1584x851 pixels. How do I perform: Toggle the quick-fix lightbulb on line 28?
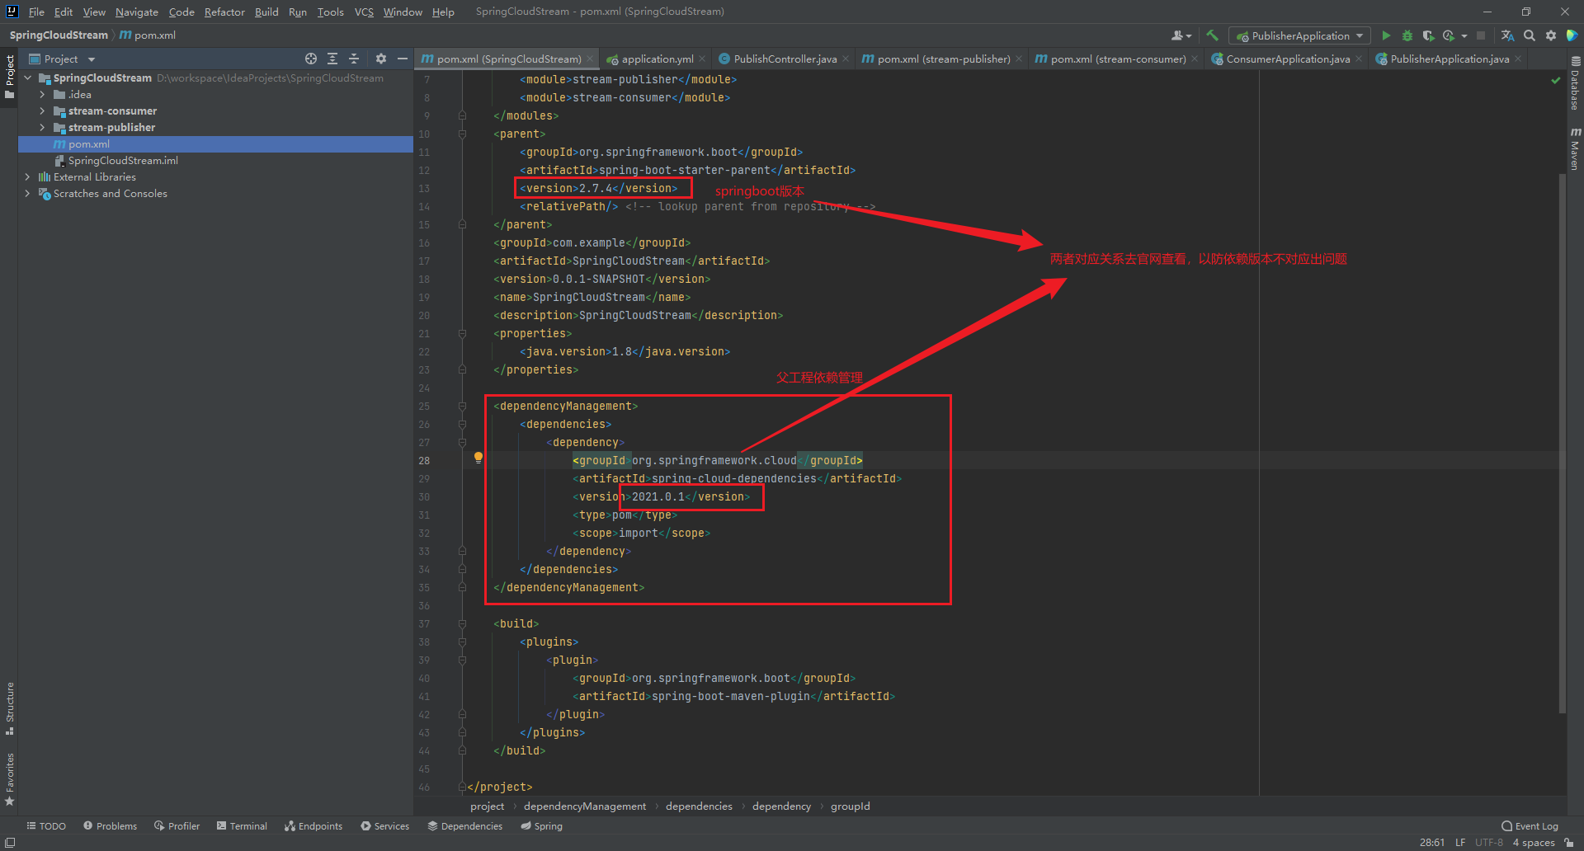tap(478, 458)
